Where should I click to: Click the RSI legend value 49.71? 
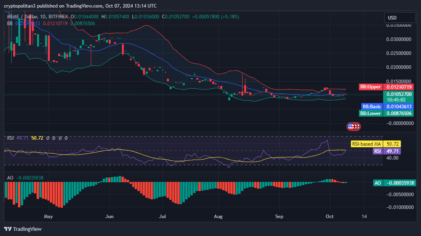click(x=22, y=138)
